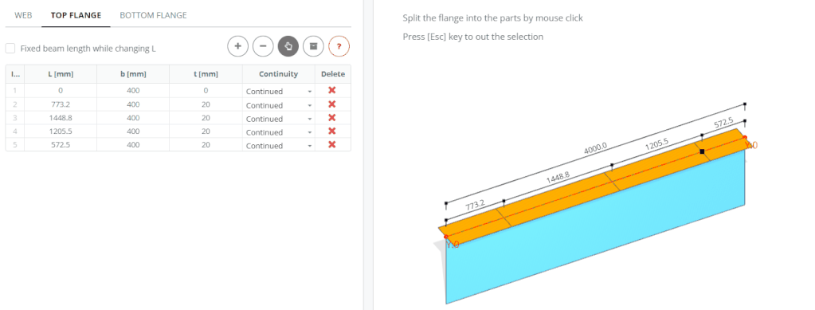
Task: Enable Fixed beam length while changing L
Action: pyautogui.click(x=10, y=49)
